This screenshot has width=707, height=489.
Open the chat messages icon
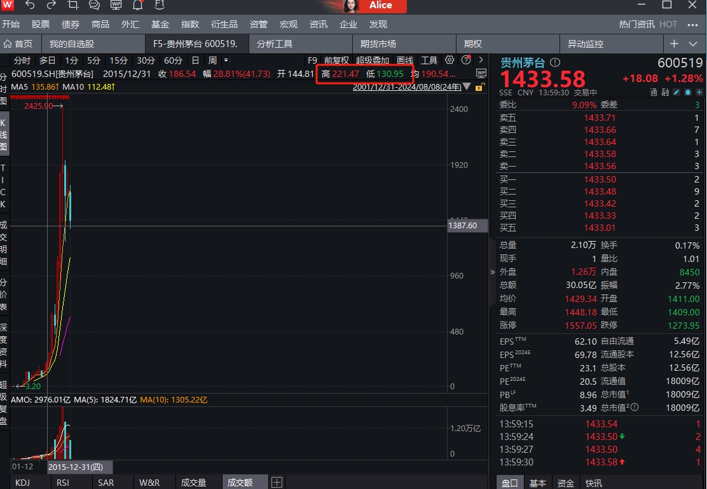coord(94,5)
